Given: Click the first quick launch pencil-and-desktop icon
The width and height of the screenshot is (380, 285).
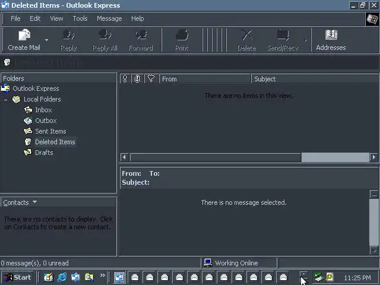Looking at the screenshot, I should click(48, 277).
